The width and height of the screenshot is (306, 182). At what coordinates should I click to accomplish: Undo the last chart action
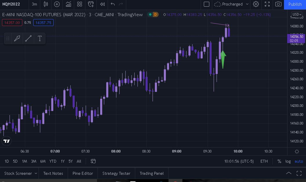[x=113, y=4]
